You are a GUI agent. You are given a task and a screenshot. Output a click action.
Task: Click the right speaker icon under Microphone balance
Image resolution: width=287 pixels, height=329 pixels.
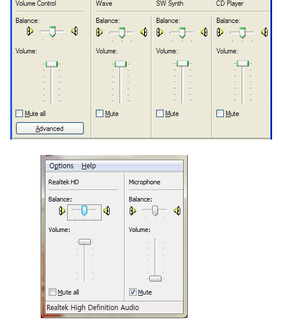pyautogui.click(x=177, y=211)
